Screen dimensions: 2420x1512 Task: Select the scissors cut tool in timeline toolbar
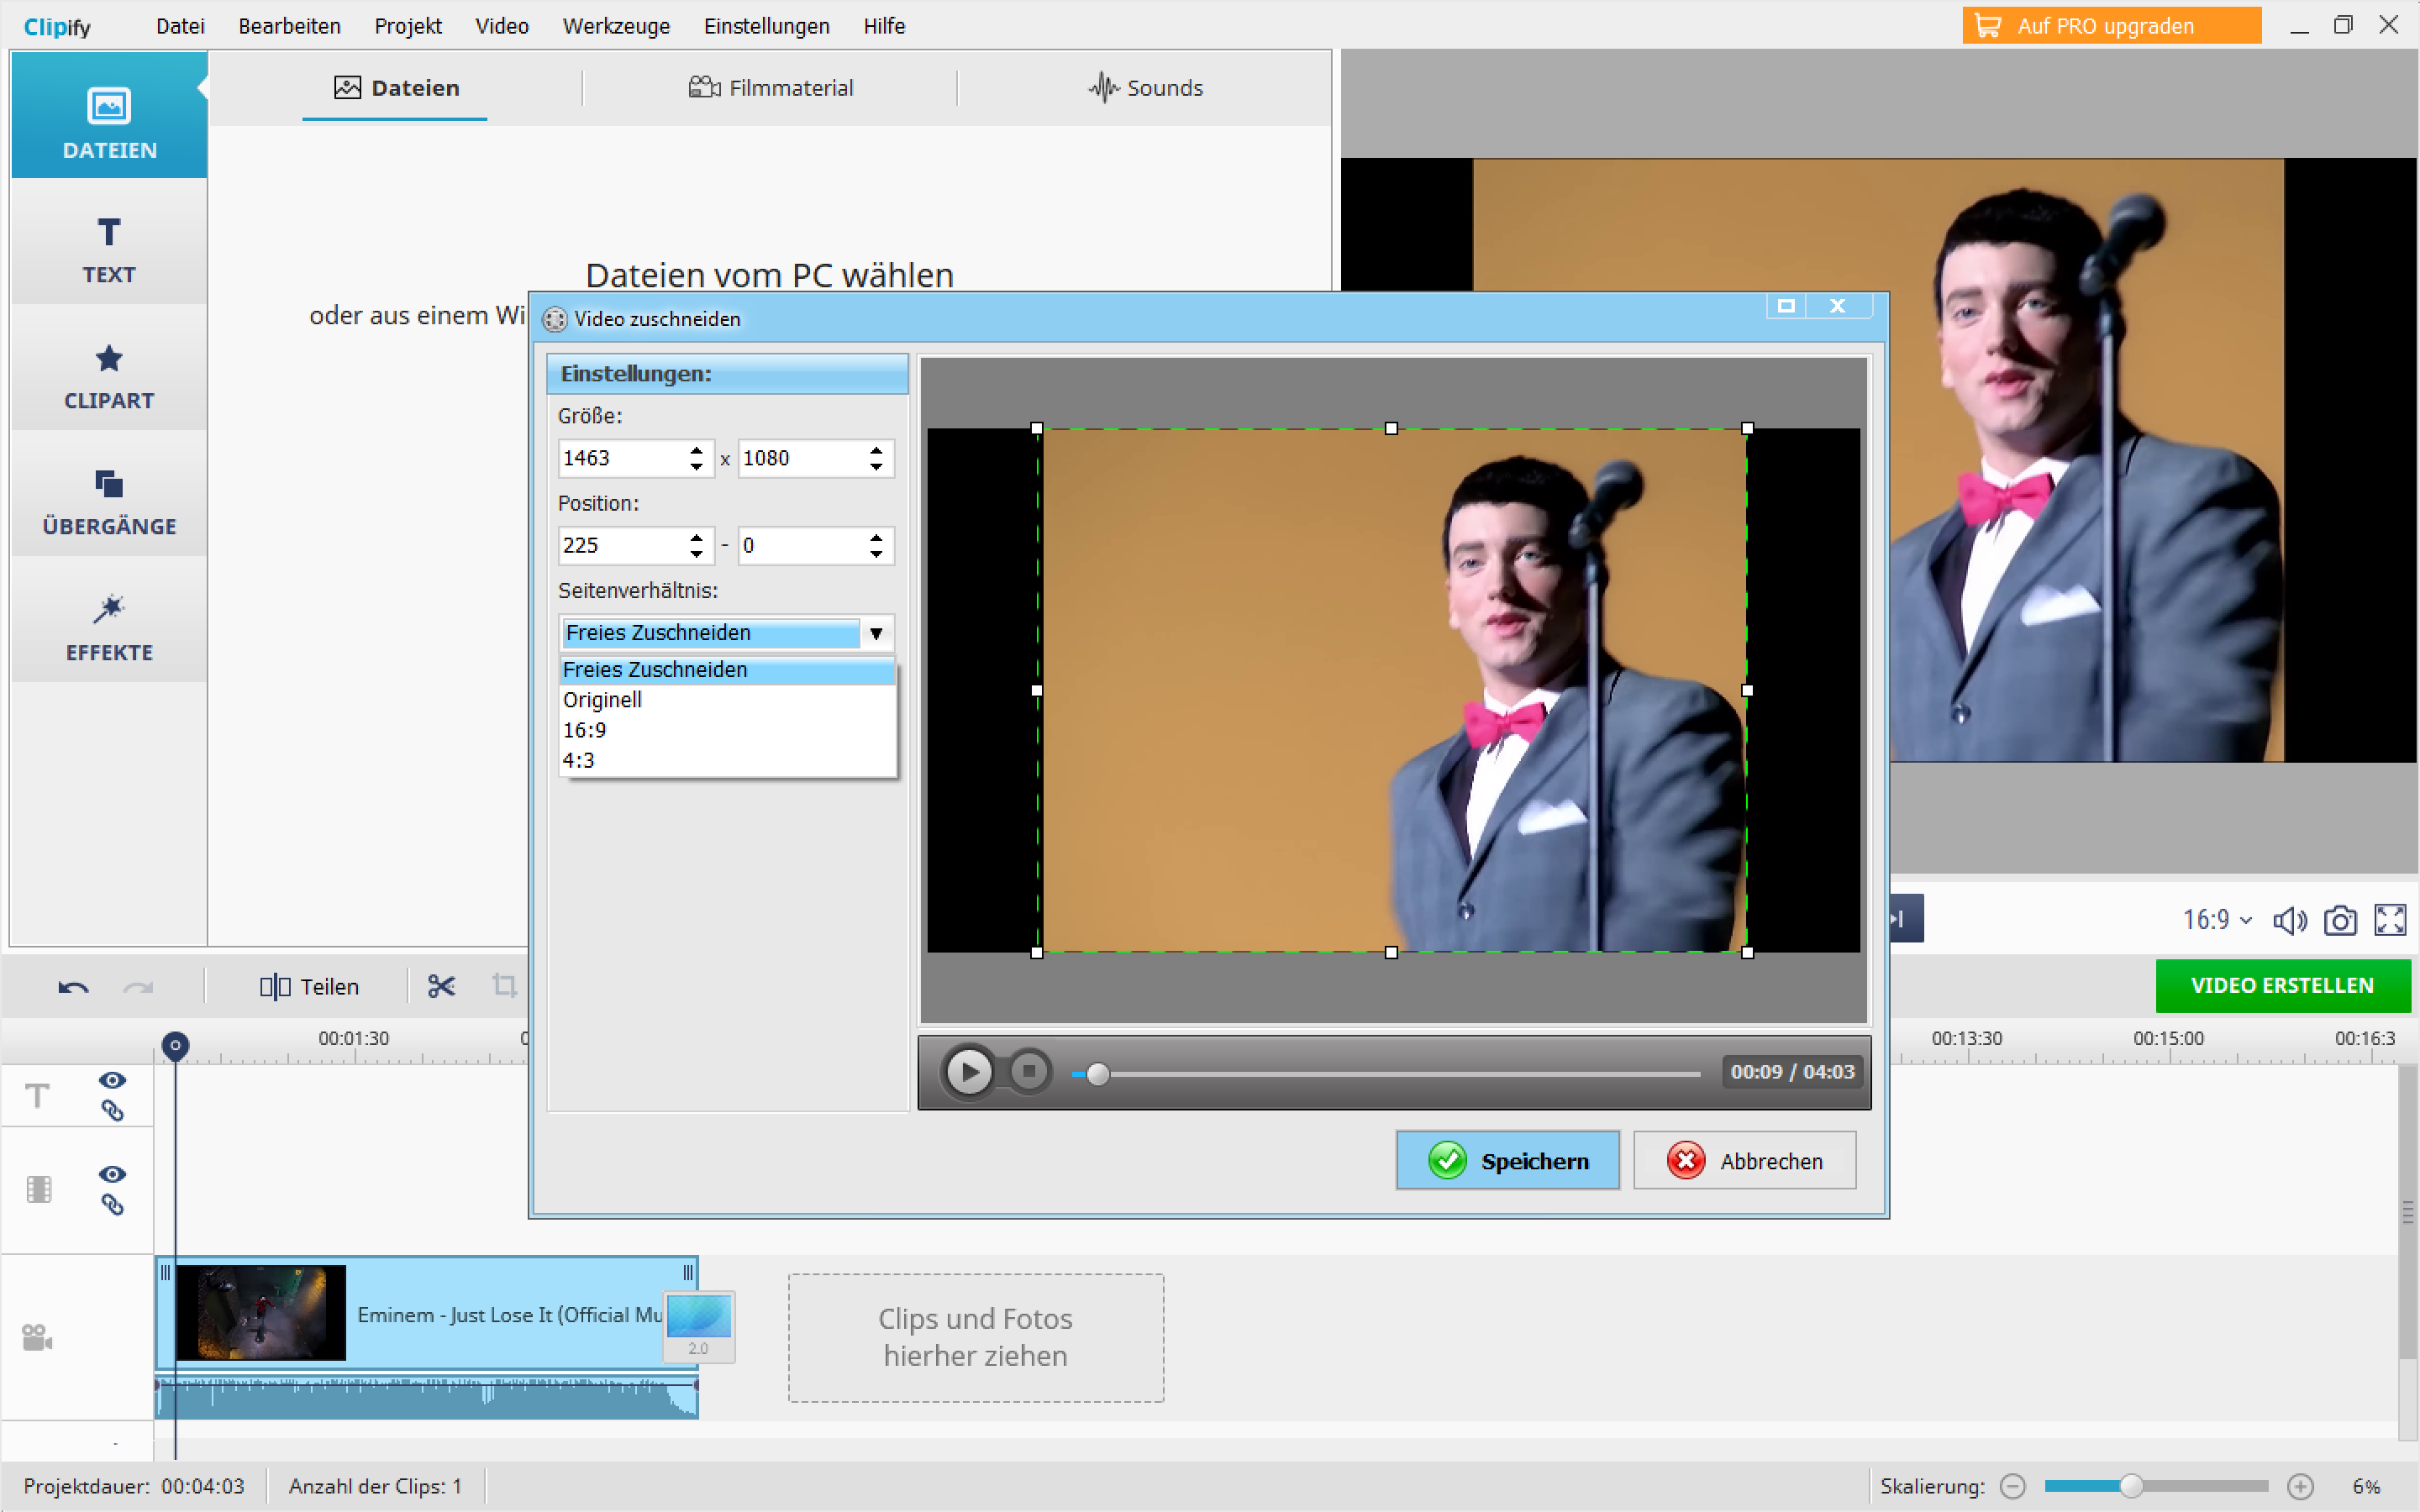coord(441,986)
